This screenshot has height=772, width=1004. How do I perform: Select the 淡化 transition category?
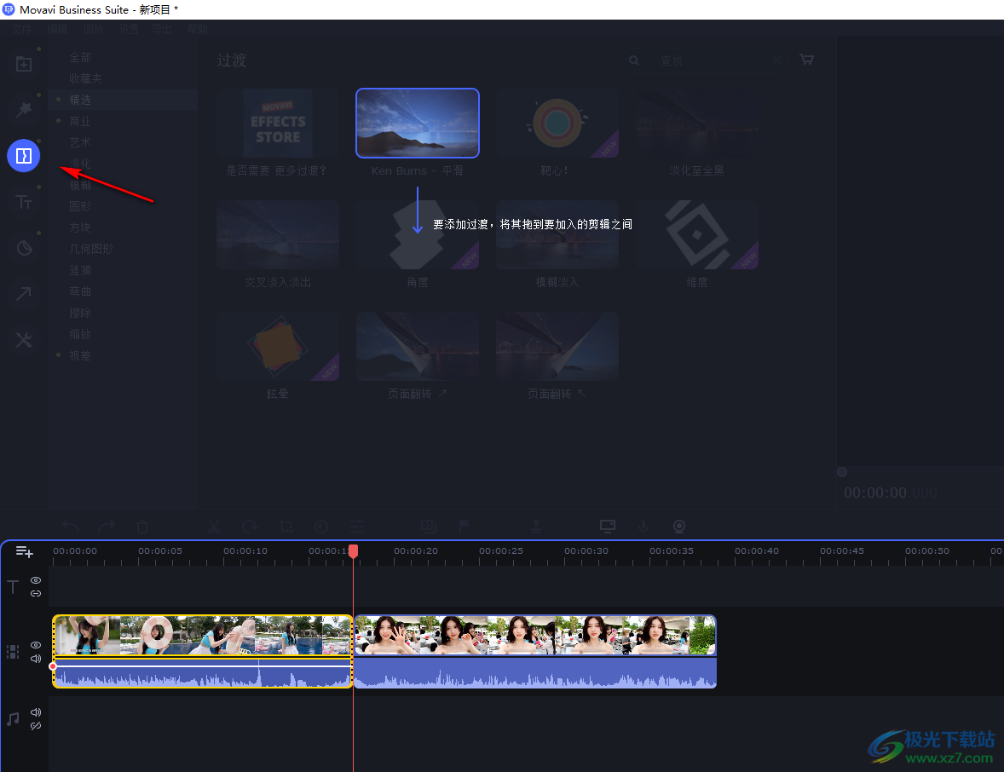click(x=80, y=164)
